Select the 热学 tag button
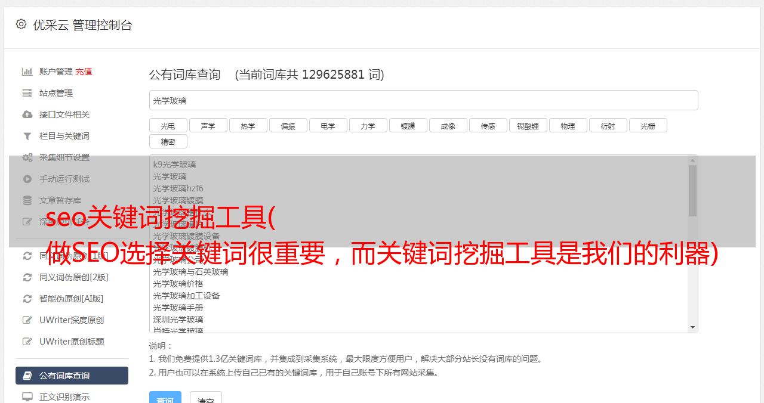The height and width of the screenshot is (403, 764). tap(248, 125)
